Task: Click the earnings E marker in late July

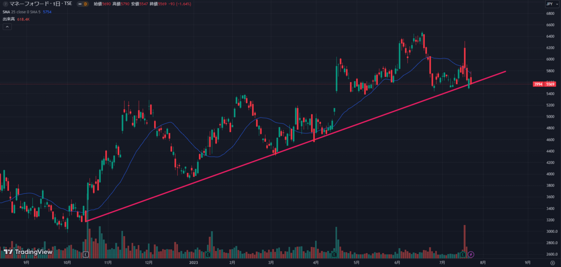Action: 463,254
